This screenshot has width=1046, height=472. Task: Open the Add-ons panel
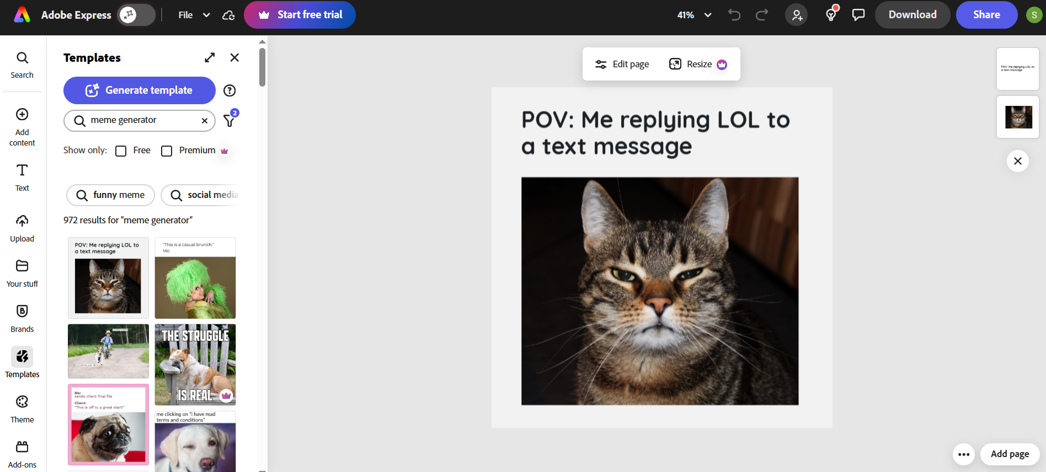point(22,454)
